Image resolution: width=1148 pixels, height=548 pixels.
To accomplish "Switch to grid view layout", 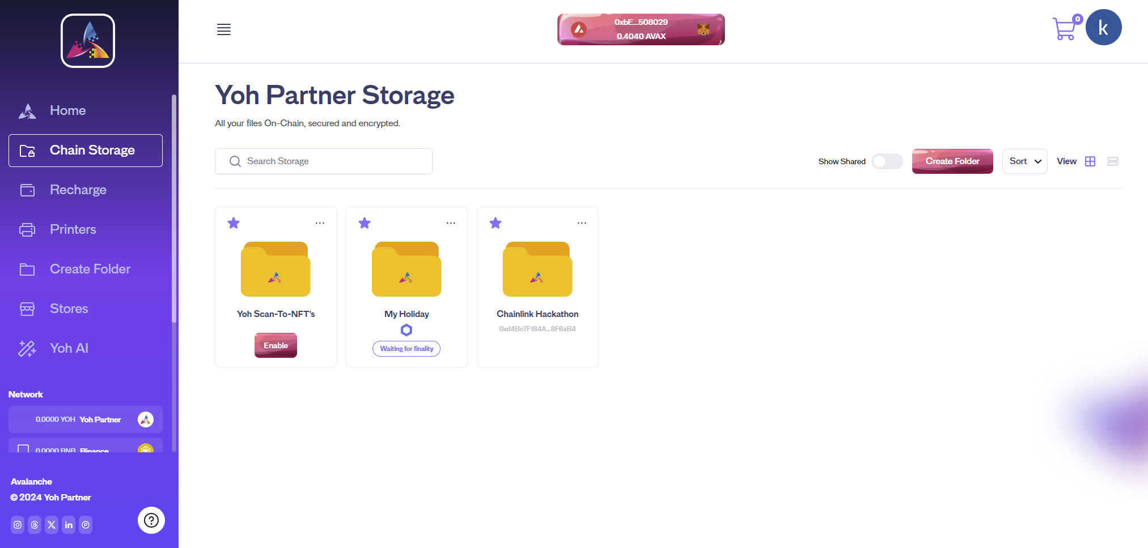I will [x=1090, y=161].
